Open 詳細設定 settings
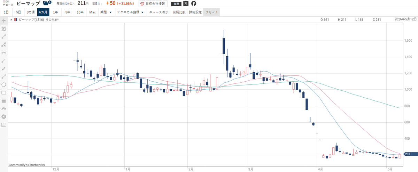The height and width of the screenshot is (172, 418). tap(195, 12)
